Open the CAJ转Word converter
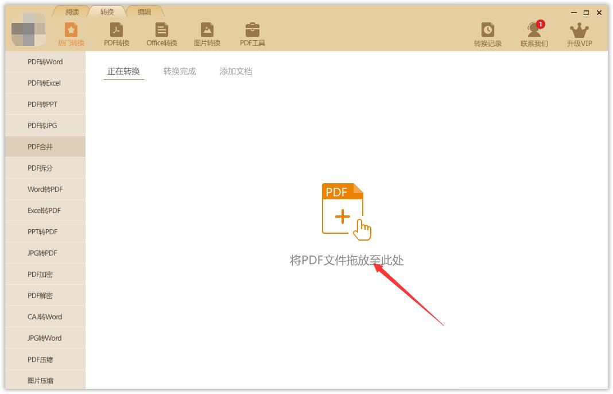The height and width of the screenshot is (394, 613). [x=45, y=316]
